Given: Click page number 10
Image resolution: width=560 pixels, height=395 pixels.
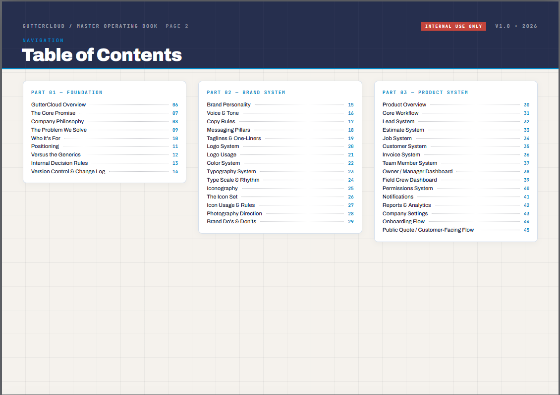Looking at the screenshot, I should pos(175,139).
